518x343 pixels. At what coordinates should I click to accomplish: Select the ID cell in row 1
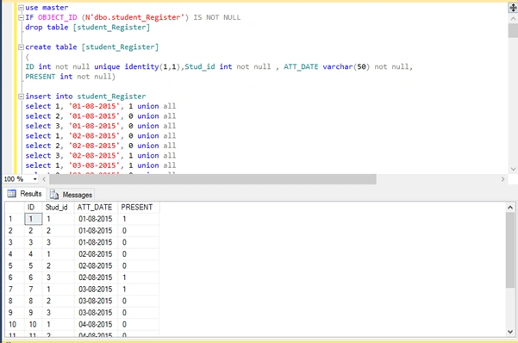34,219
